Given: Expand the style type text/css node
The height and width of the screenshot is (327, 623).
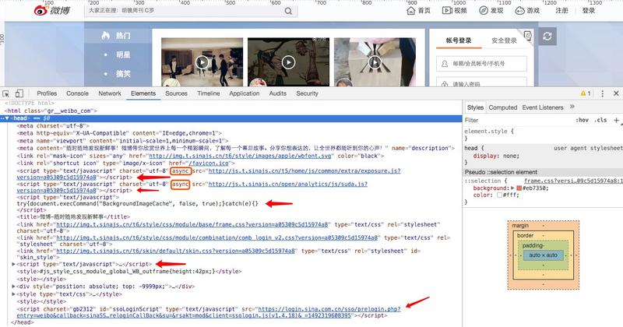Looking at the screenshot, I should [13, 294].
